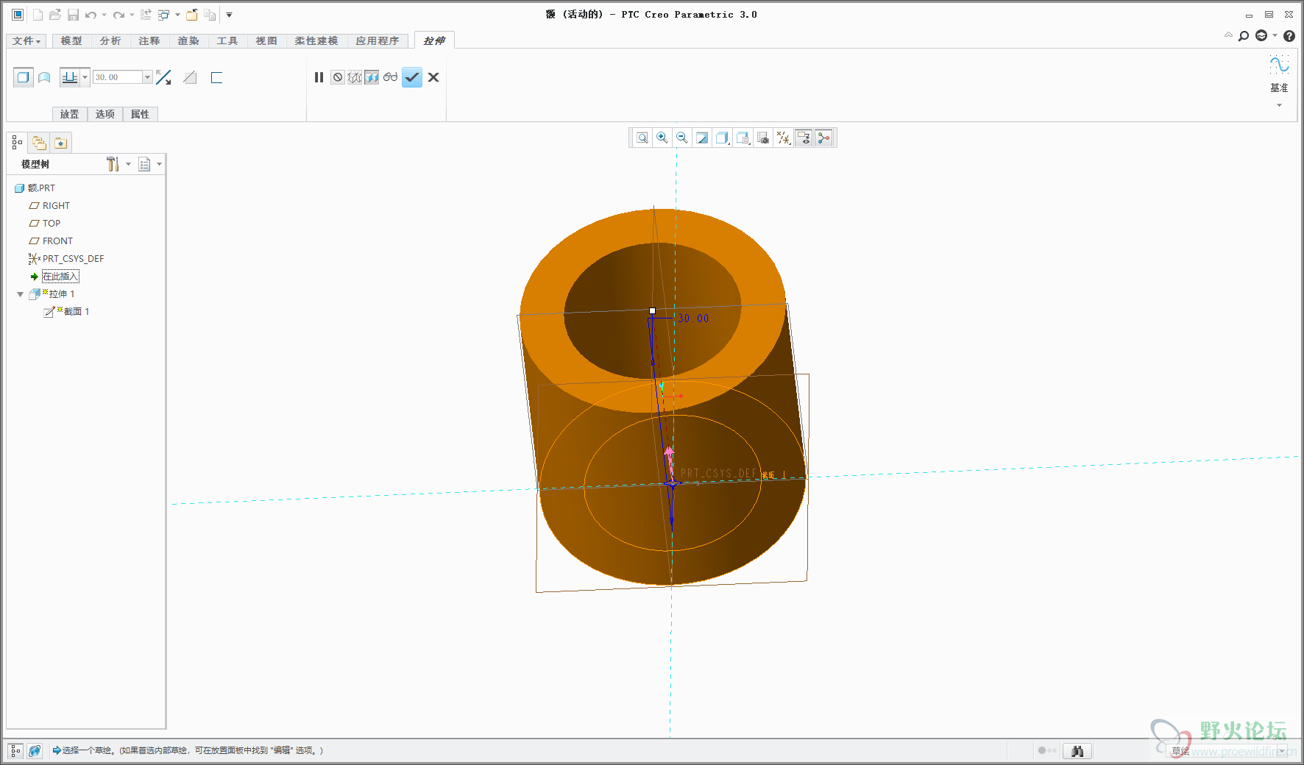Select 额.PRT in the model tree
1304x765 pixels.
click(35, 188)
